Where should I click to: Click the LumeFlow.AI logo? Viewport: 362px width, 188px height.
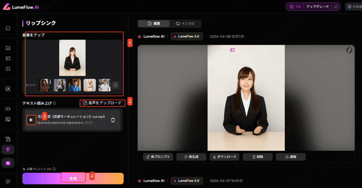[x=21, y=7]
